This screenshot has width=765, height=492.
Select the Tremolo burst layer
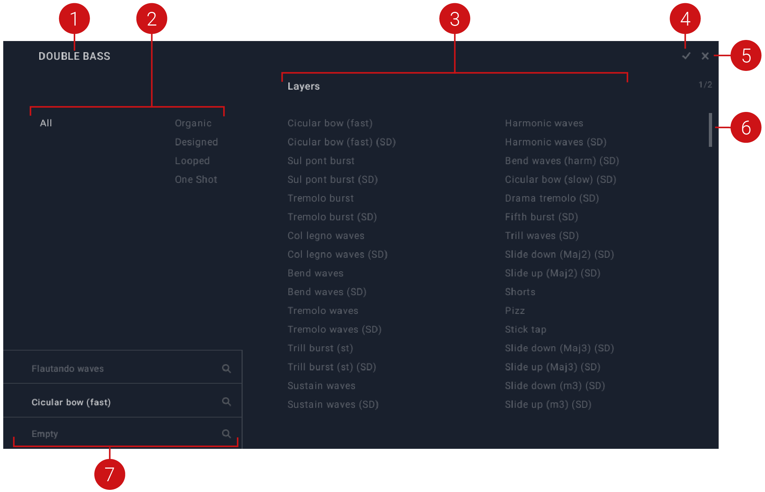320,198
